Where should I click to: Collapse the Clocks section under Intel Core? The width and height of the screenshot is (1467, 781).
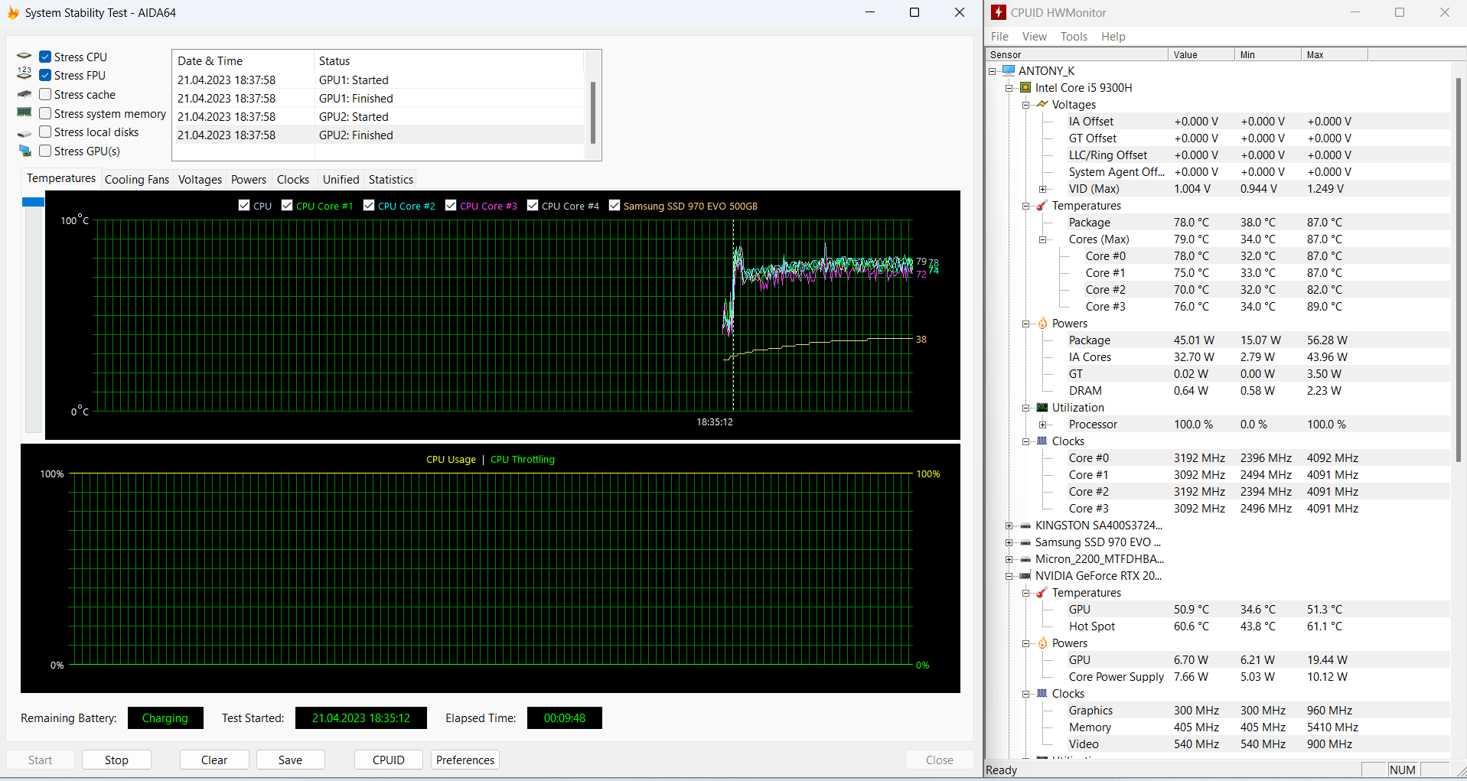(1026, 441)
